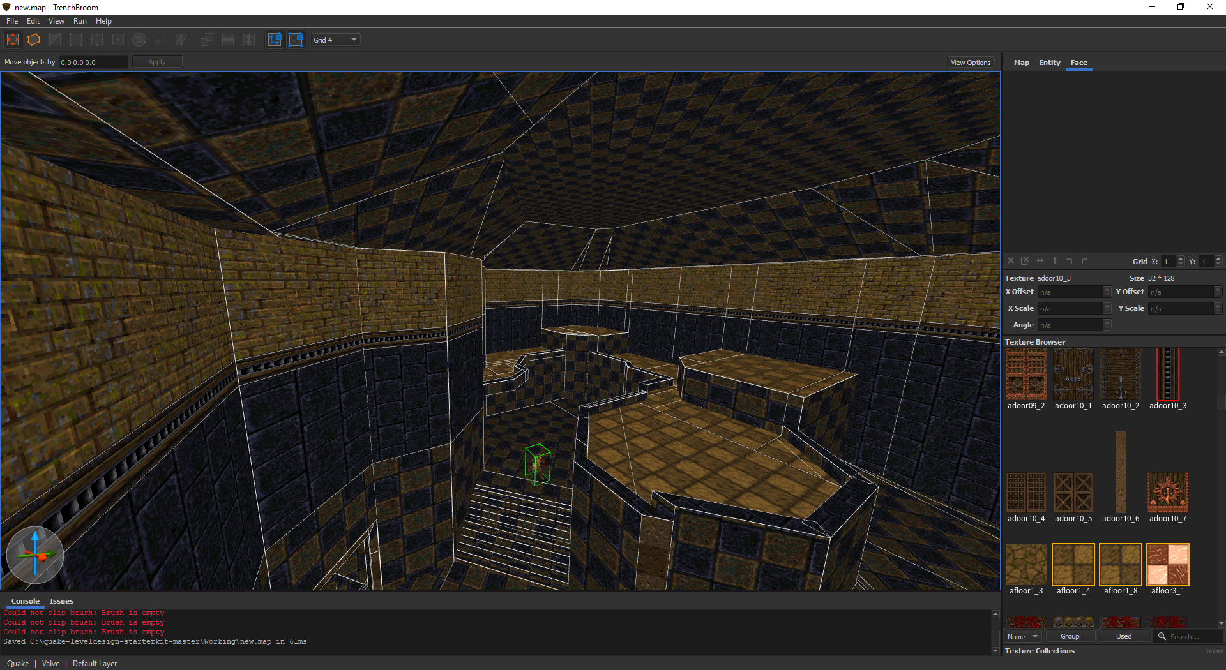This screenshot has width=1226, height=670.
Task: Open the Name sort dropdown
Action: 1023,636
